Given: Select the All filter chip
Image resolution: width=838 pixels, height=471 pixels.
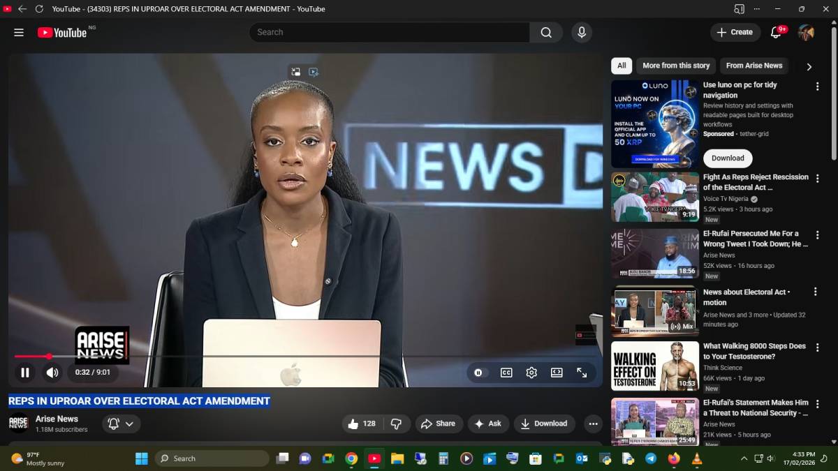Looking at the screenshot, I should click(x=622, y=66).
